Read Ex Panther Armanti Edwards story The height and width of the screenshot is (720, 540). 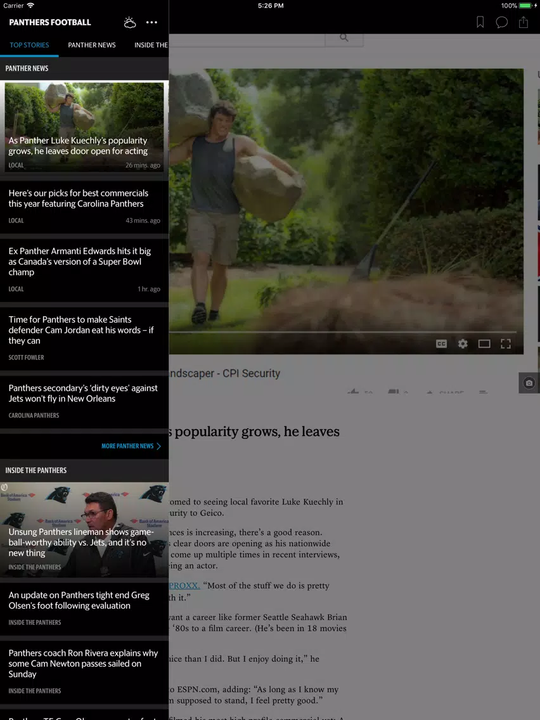tap(84, 271)
